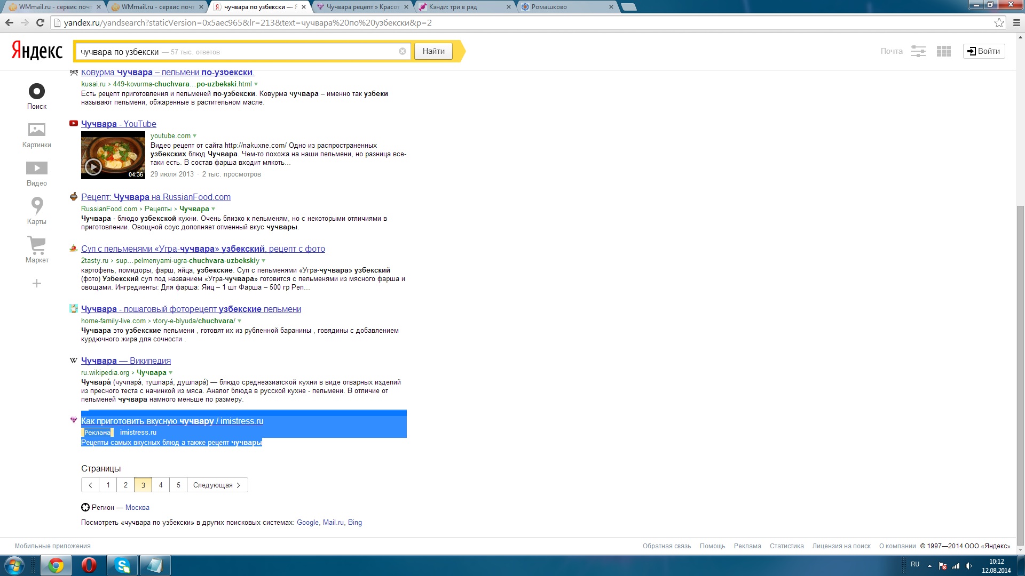Open new tab button
The height and width of the screenshot is (576, 1025).
[629, 7]
